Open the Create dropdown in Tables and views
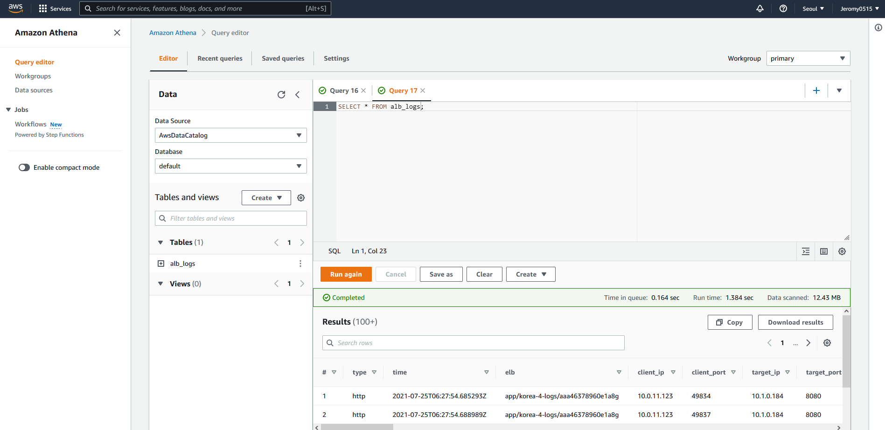Screen dimensions: 885x430 click(x=266, y=198)
